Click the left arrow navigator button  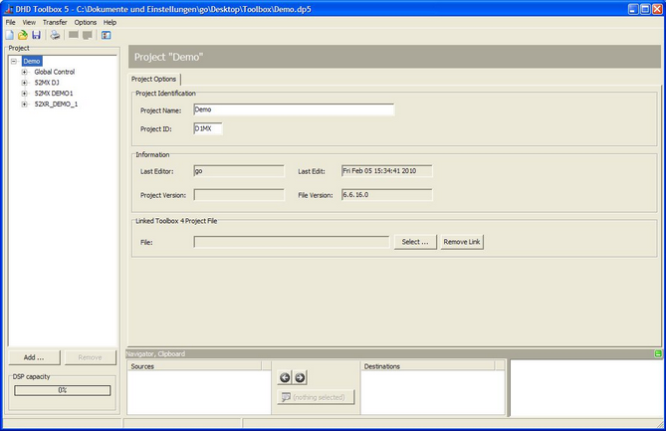(285, 377)
